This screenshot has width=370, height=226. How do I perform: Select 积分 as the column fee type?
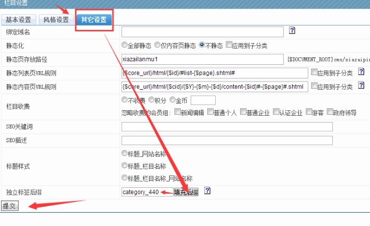point(152,100)
